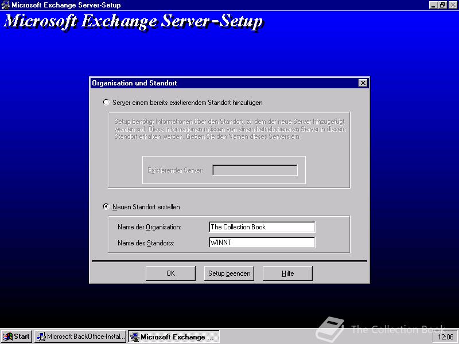
Task: Open help with the Hilfe button
Action: pos(288,273)
